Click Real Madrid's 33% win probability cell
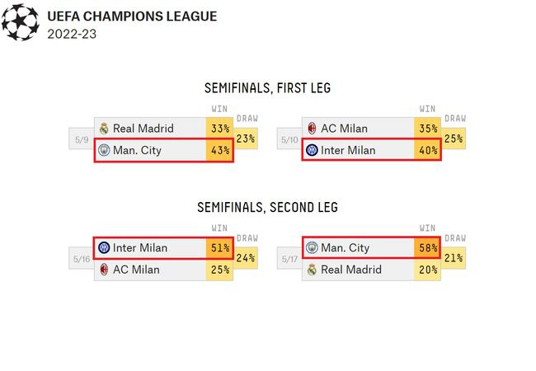Viewport: 536px width, 371px height. pos(220,129)
